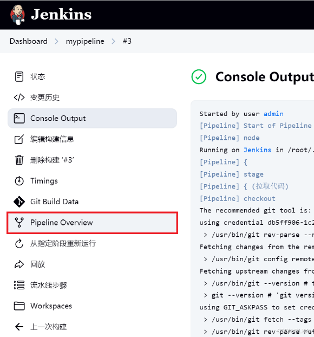Click '[Pipeline] { (拉取代码)' log line
The width and height of the screenshot is (314, 337).
[x=244, y=186]
